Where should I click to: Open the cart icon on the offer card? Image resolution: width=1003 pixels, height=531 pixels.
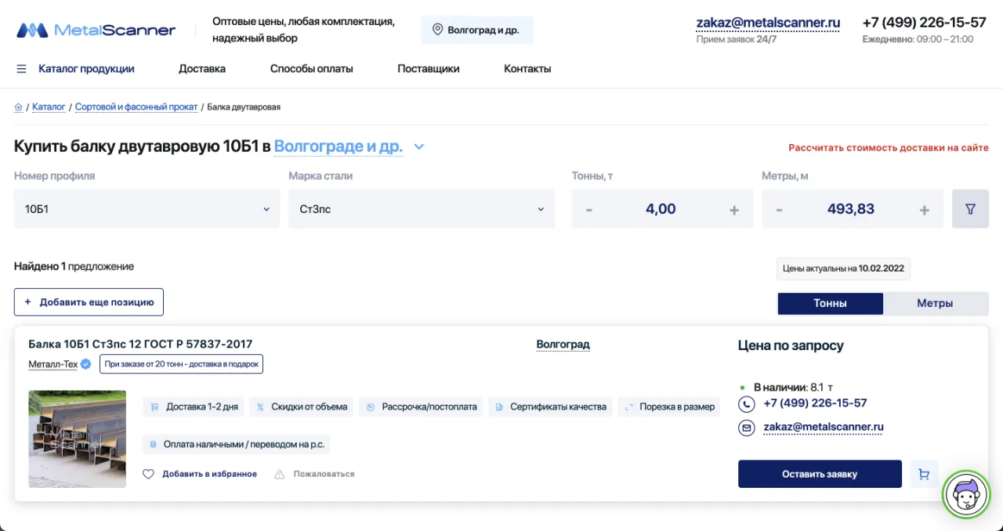(923, 473)
